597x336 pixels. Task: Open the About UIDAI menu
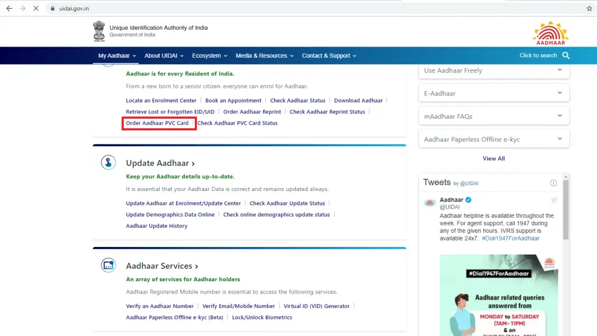164,55
